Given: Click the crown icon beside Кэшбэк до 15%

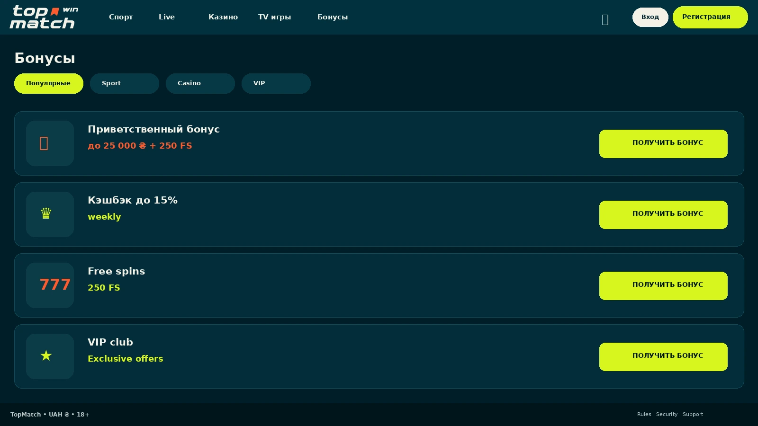Looking at the screenshot, I should 46,213.
